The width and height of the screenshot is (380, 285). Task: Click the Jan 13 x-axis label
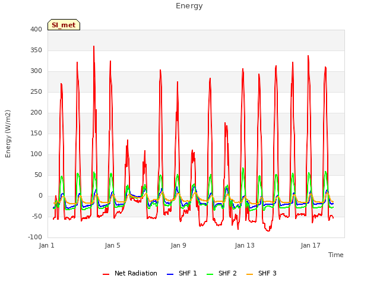coord(245,245)
